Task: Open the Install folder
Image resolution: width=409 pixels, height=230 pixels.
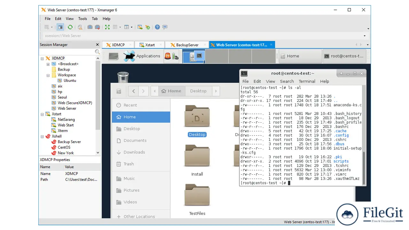Action: click(x=197, y=160)
